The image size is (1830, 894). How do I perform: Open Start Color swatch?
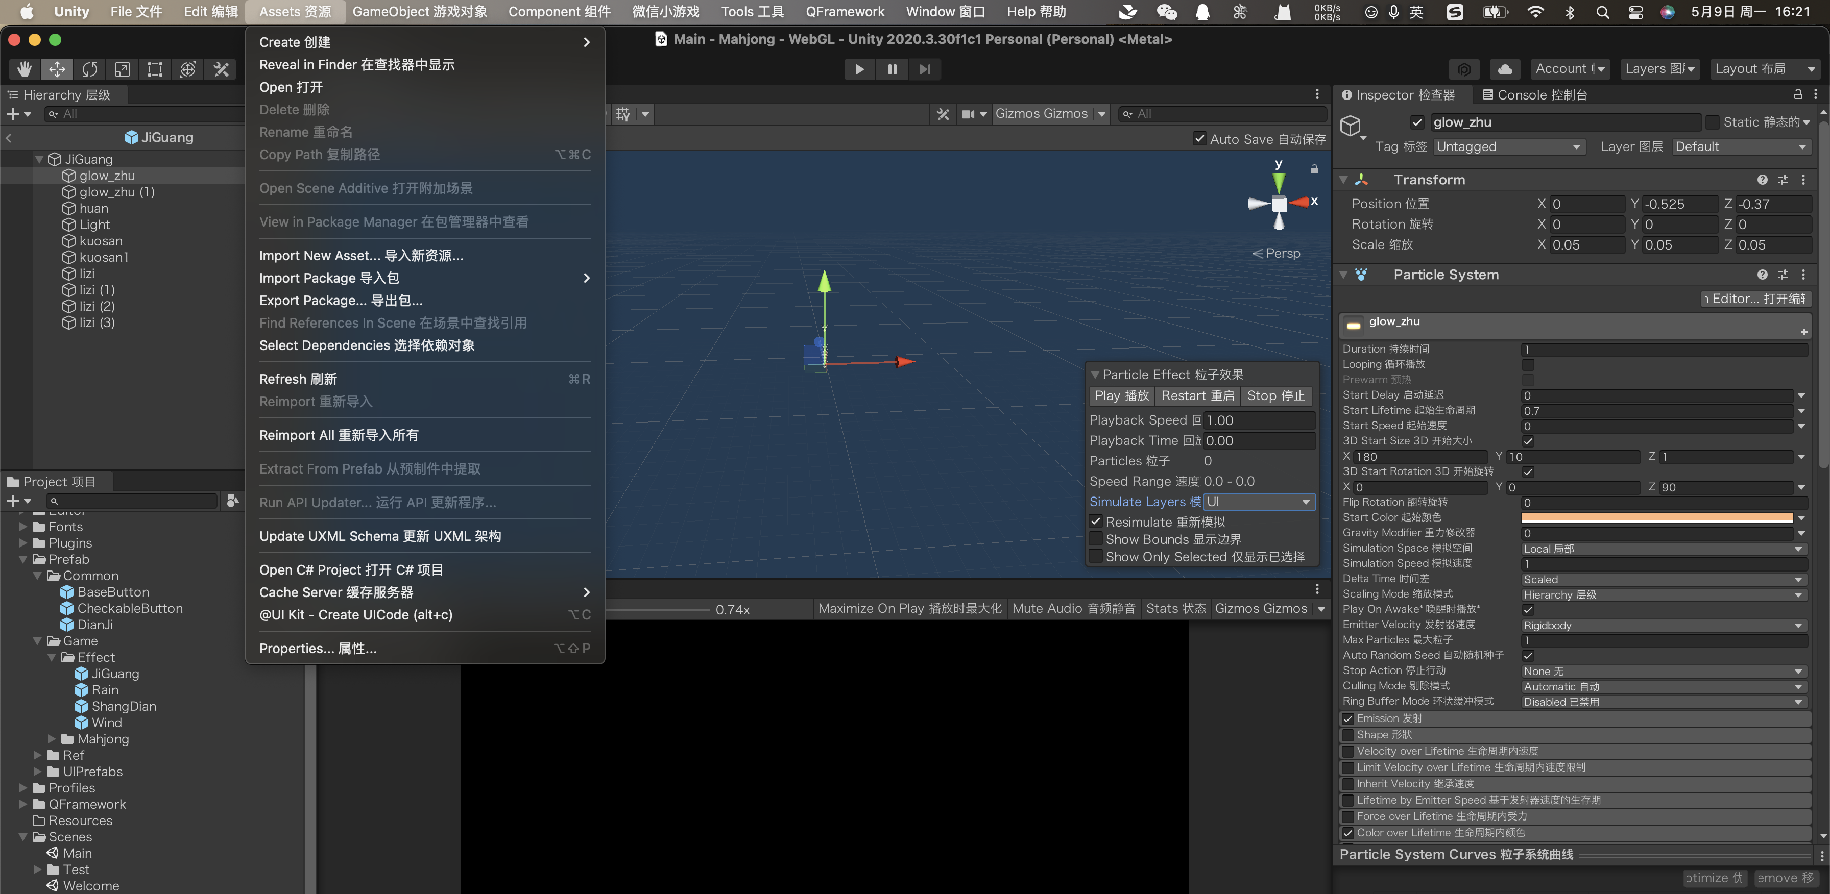(x=1657, y=517)
